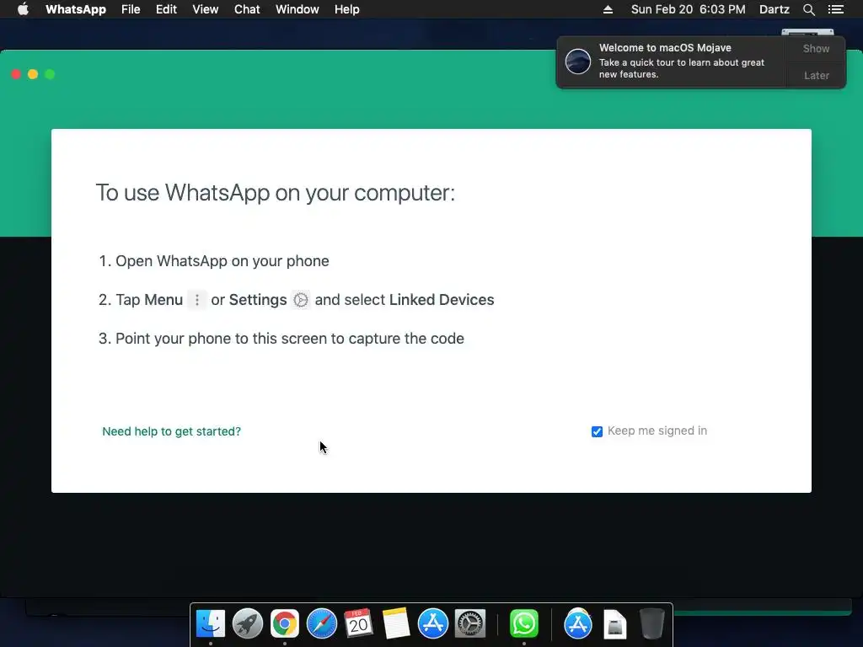The height and width of the screenshot is (647, 863).
Task: Open the Window menu
Action: (x=297, y=9)
